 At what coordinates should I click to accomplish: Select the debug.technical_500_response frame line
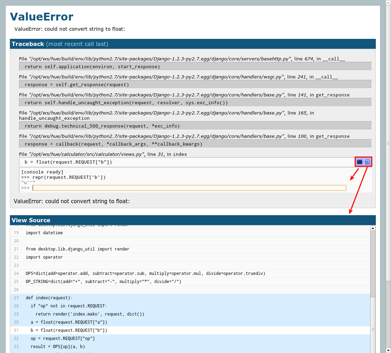point(102,126)
